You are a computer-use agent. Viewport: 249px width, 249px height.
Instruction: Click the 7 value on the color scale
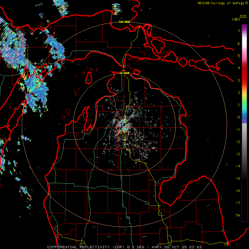click(239, 31)
